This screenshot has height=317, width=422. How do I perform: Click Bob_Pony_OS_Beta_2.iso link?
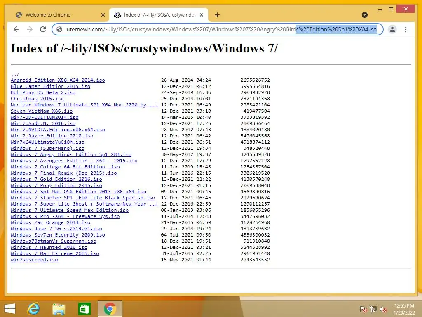[43, 92]
